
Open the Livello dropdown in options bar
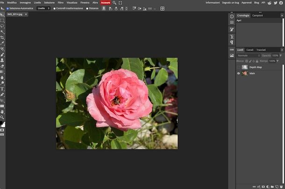click(43, 8)
